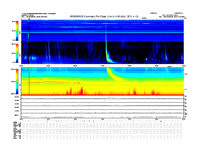Viewport: 198px width, 153px height.
Task: Click the RAD2 color scale bar
Action: [17, 31]
